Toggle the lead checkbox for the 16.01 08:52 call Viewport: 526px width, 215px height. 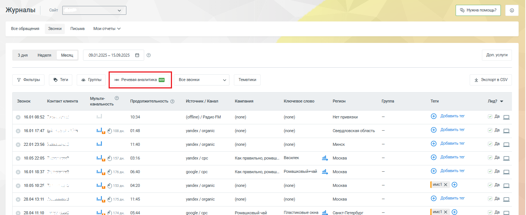pyautogui.click(x=490, y=117)
